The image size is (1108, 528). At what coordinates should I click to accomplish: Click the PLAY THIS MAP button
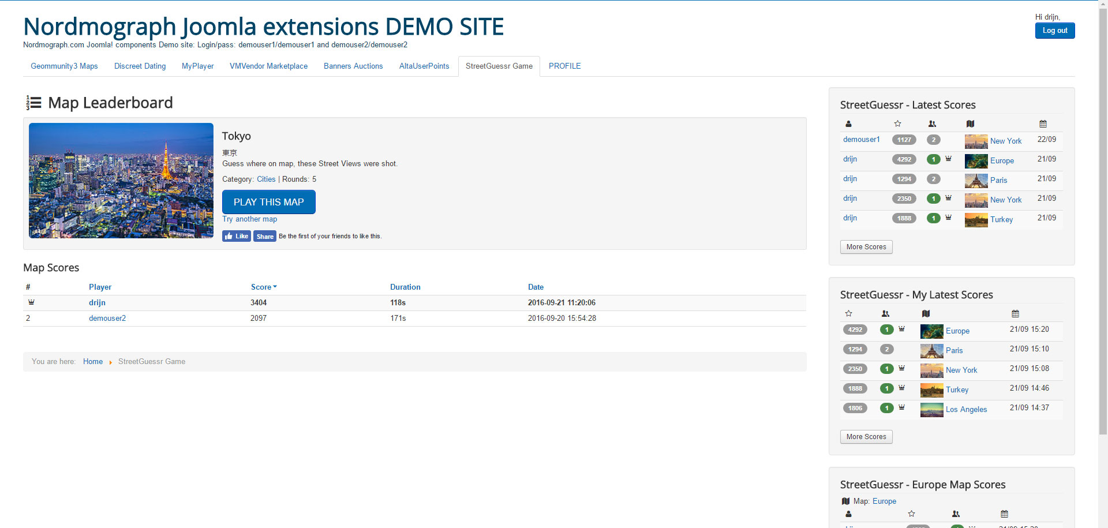click(x=269, y=202)
